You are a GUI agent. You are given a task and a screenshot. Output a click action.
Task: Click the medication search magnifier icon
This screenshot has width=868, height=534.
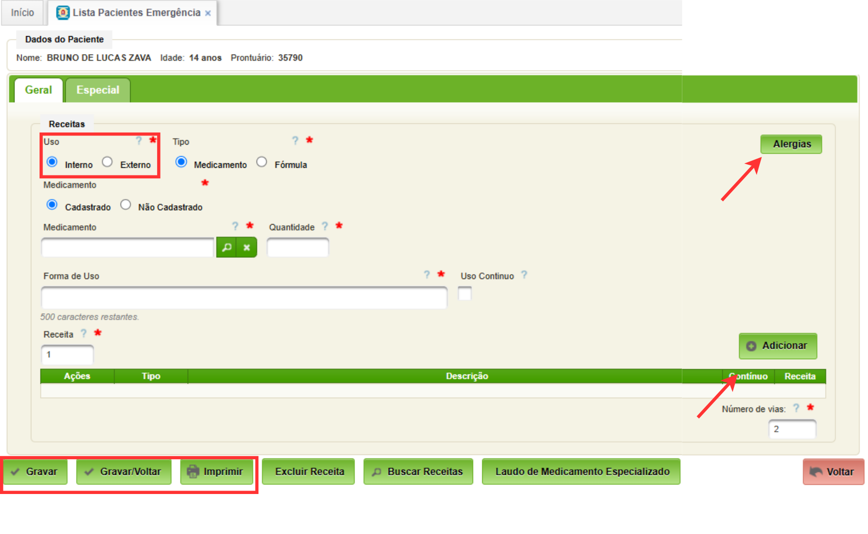click(x=226, y=248)
